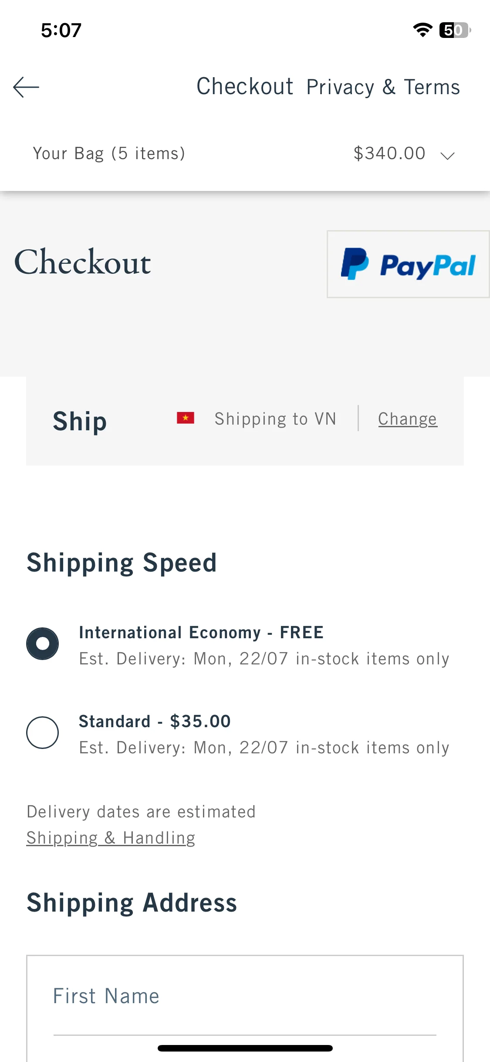Tap the Vietnam flag icon

pos(186,418)
